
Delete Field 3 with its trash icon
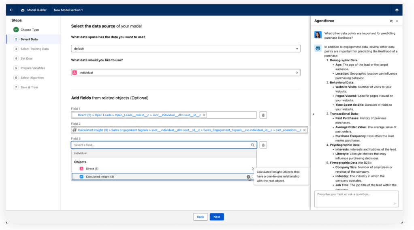(x=263, y=145)
